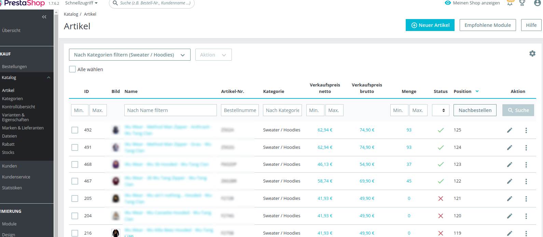Image resolution: width=543 pixels, height=237 pixels.
Task: Go to Kategorien in the Katalog menu
Action: pos(13,99)
